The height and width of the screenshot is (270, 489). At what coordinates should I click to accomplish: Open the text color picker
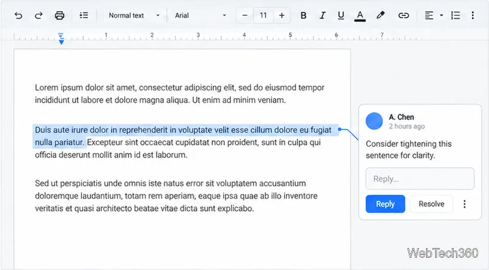click(360, 16)
